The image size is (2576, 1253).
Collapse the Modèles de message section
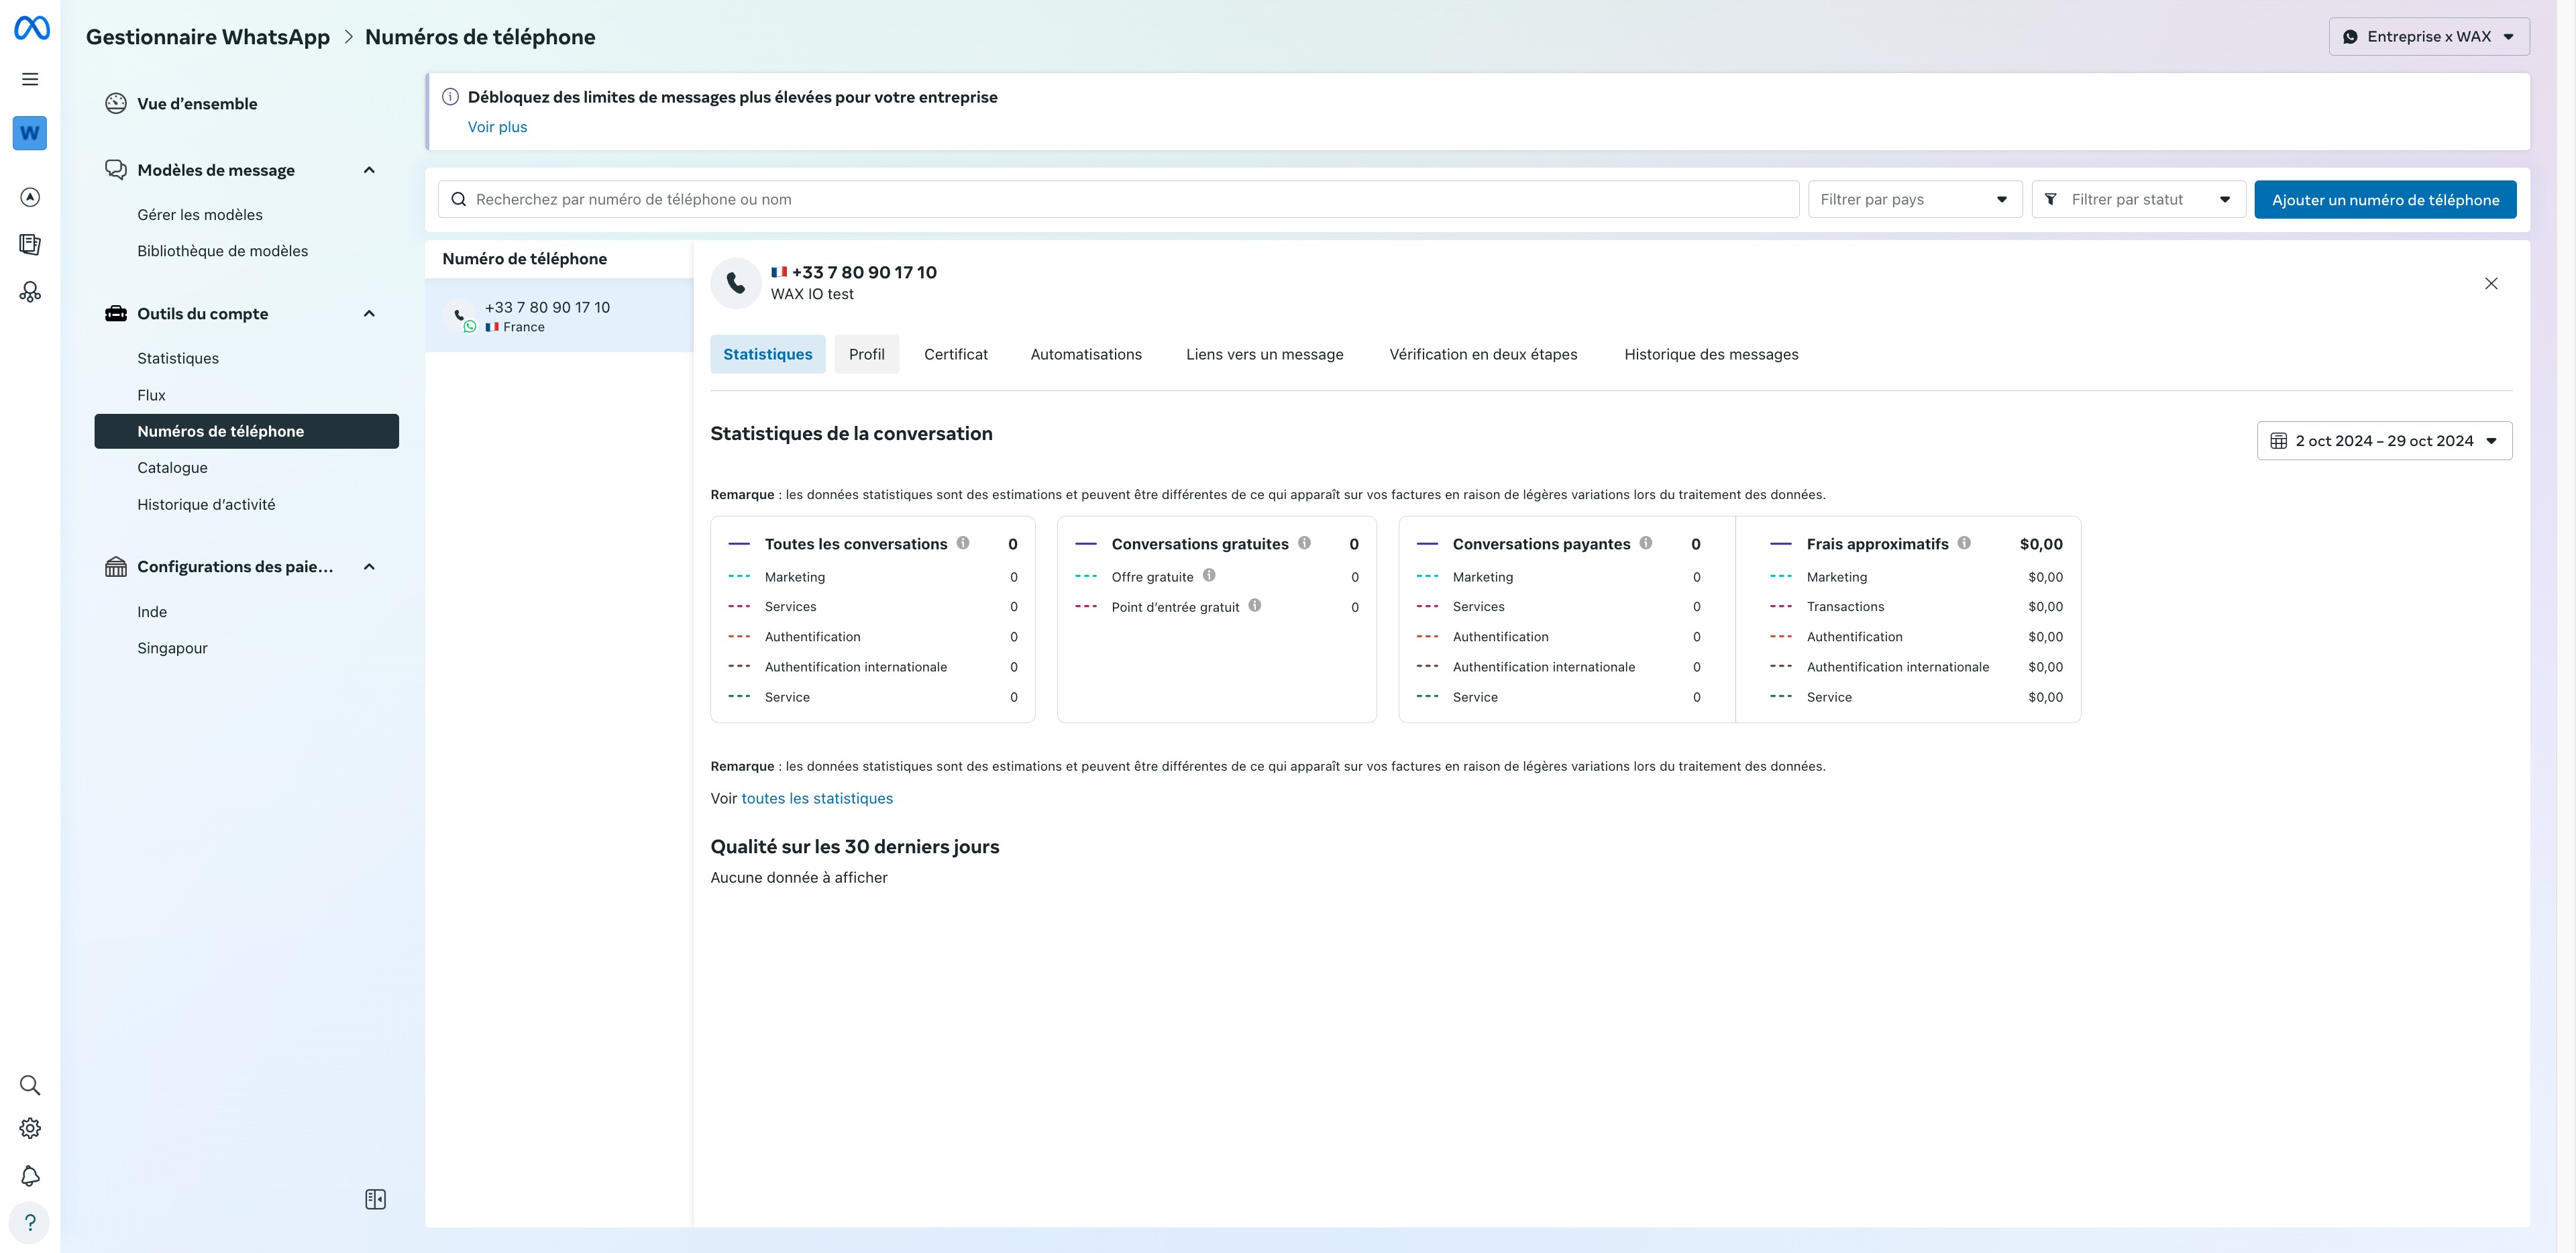pyautogui.click(x=369, y=170)
